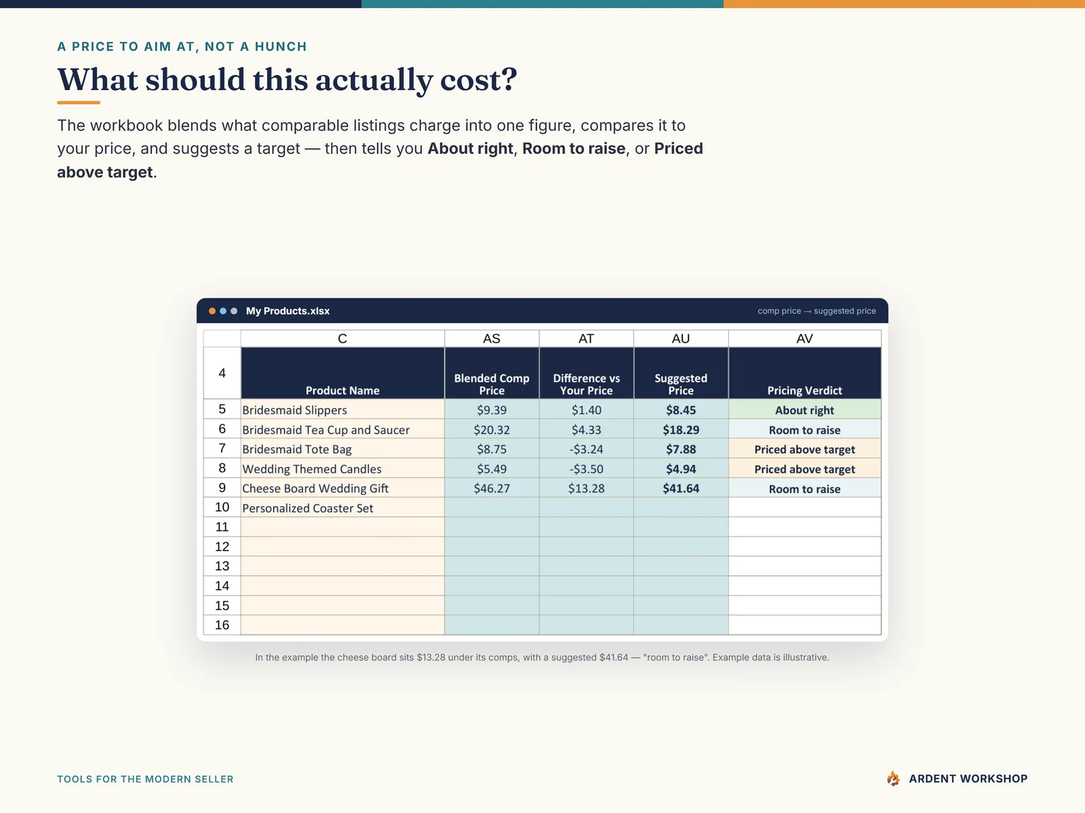Click the blue window dot
1085x813 pixels.
point(223,311)
